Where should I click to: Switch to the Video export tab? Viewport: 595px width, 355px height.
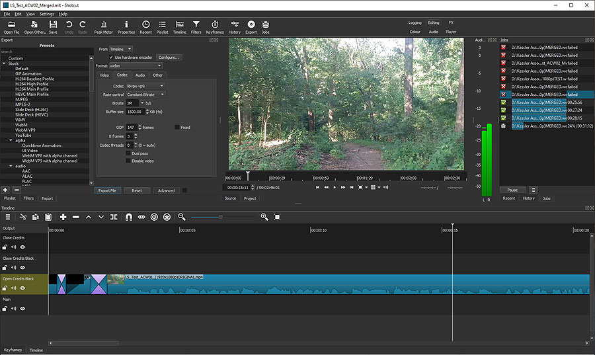click(x=104, y=75)
